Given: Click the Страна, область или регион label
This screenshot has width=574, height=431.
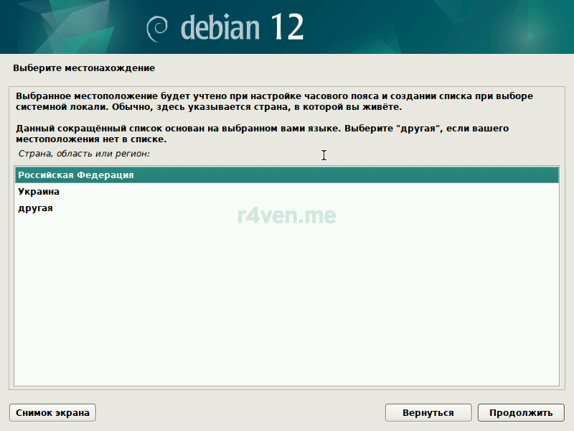Looking at the screenshot, I should point(84,154).
